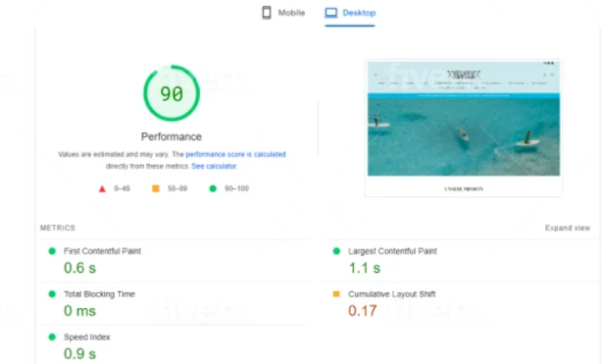Click the green dot beside First Contentful Paint
603x364 pixels.
click(53, 251)
